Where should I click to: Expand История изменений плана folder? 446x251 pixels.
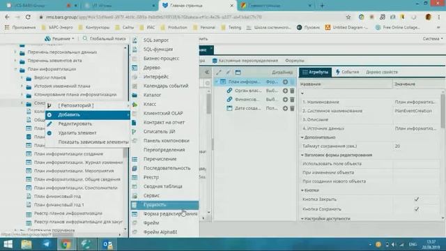[x=22, y=86]
